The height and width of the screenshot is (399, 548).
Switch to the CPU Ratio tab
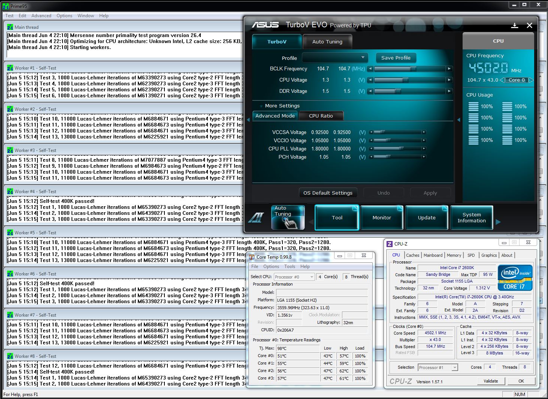click(x=321, y=116)
